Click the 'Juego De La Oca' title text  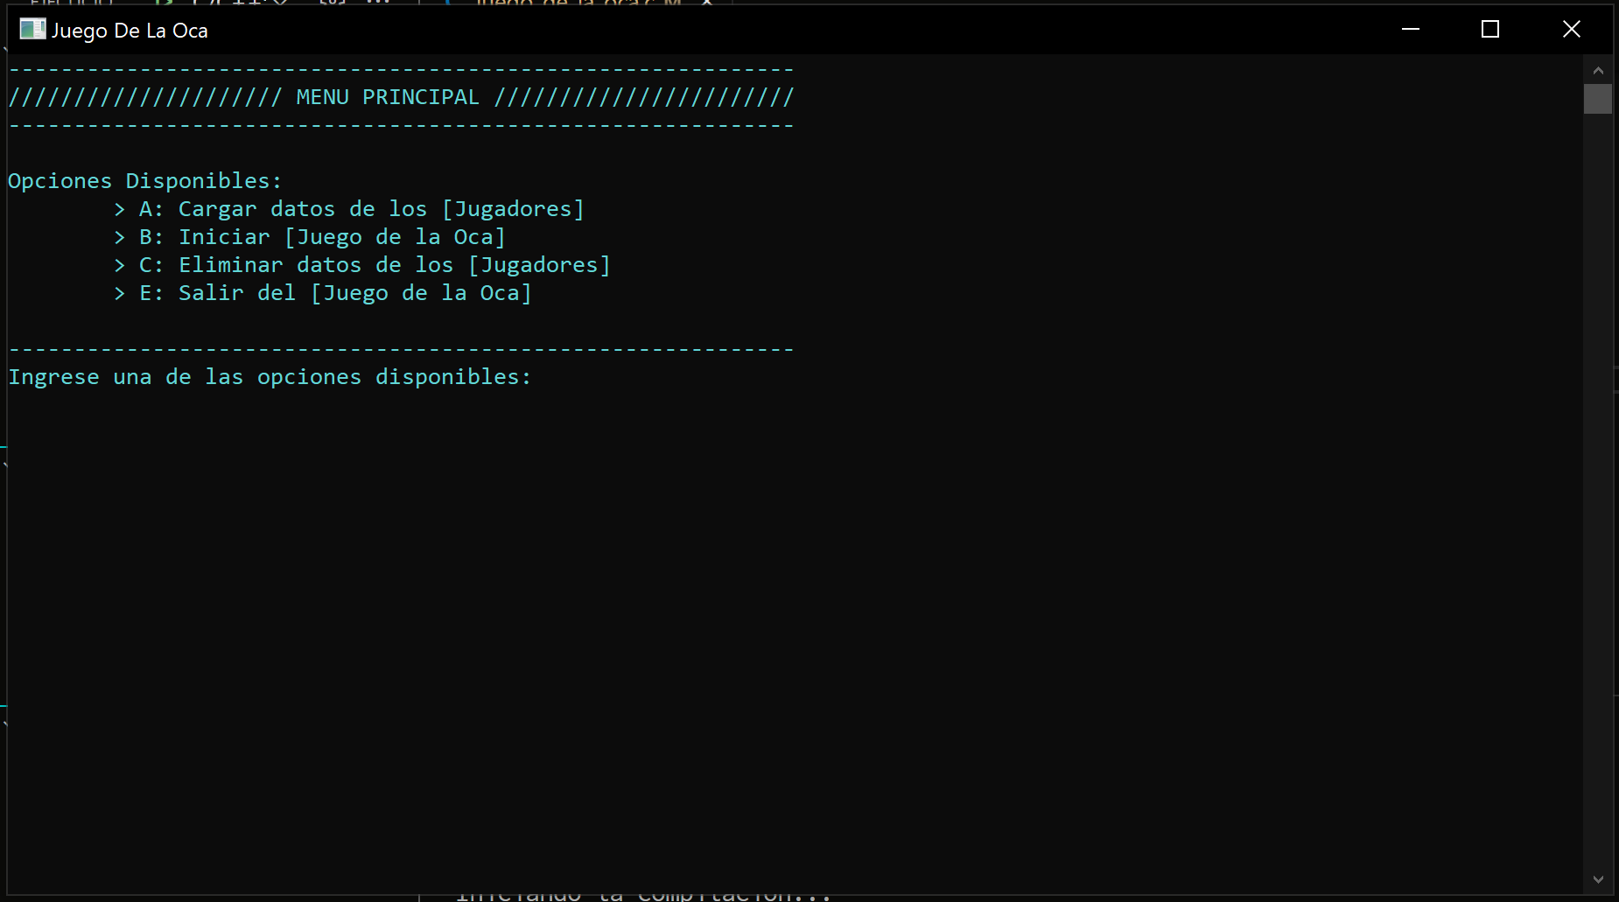[x=130, y=31]
